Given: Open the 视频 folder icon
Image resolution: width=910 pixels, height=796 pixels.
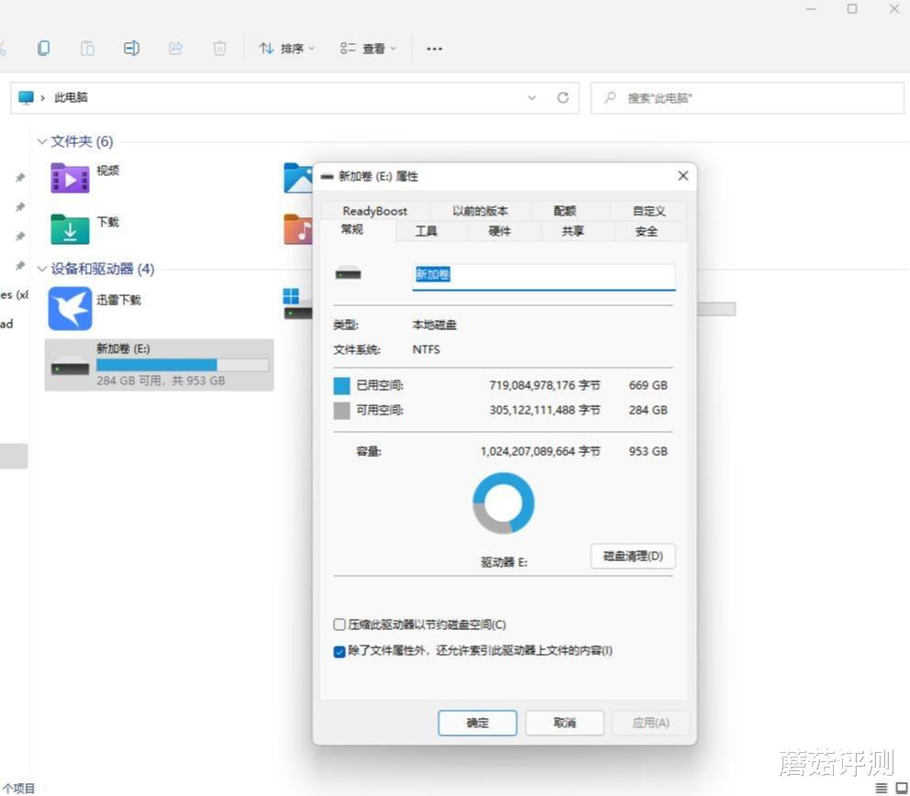Looking at the screenshot, I should coord(69,177).
